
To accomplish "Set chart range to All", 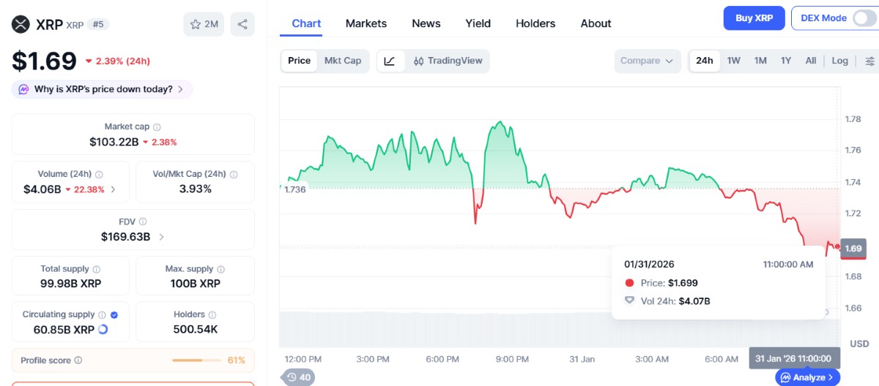I will (x=811, y=61).
